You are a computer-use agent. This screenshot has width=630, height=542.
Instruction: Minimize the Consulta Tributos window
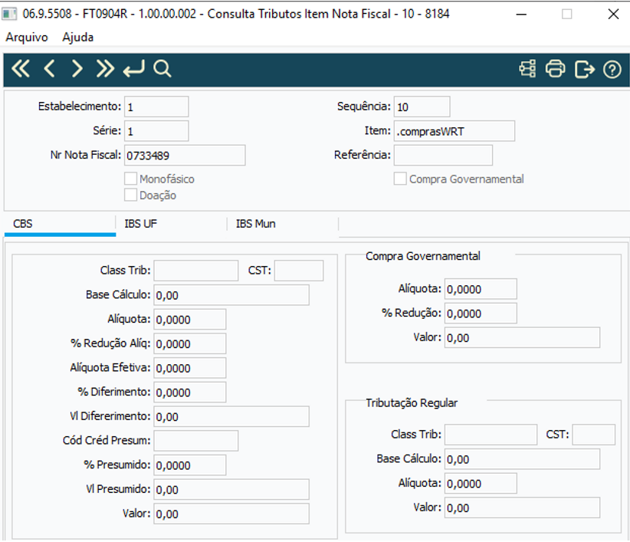click(521, 15)
